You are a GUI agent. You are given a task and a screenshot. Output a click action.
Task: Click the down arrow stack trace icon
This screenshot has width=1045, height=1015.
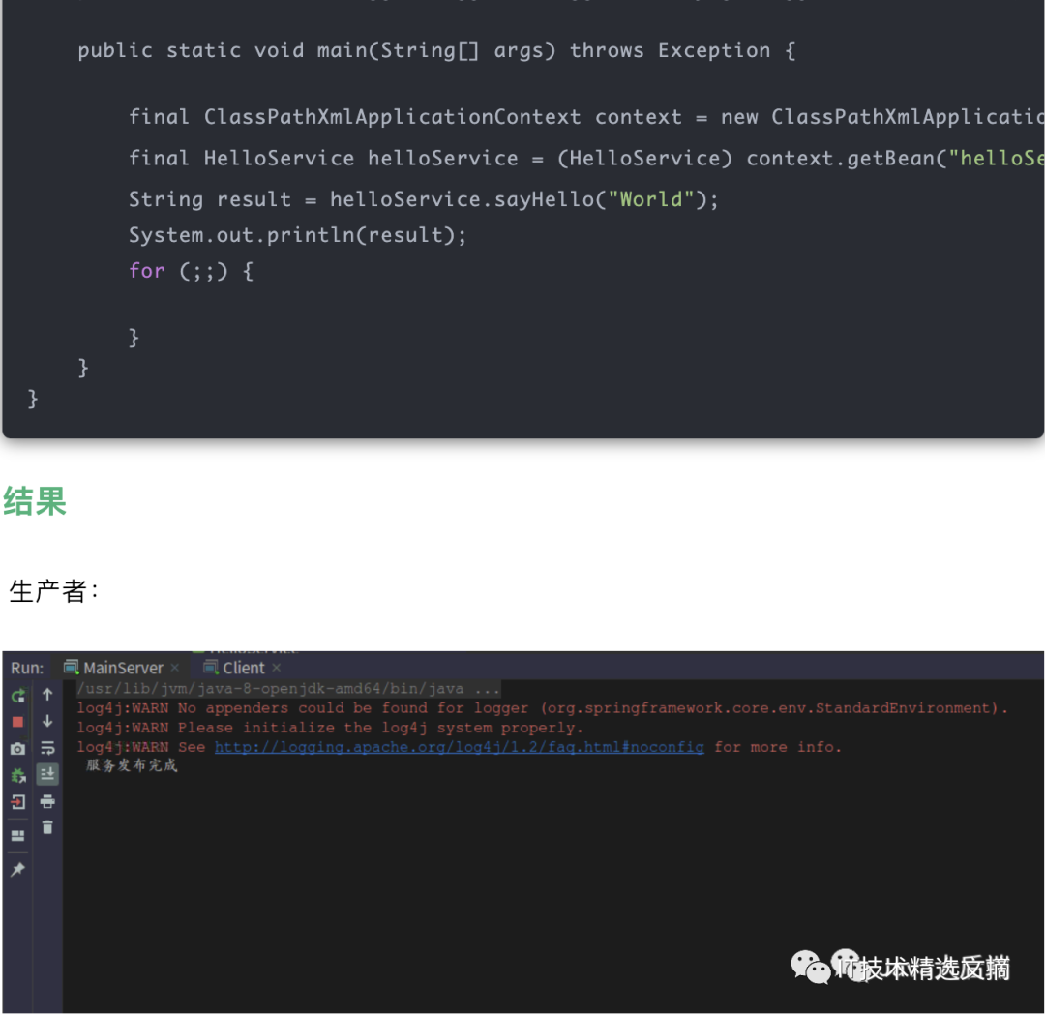[47, 722]
